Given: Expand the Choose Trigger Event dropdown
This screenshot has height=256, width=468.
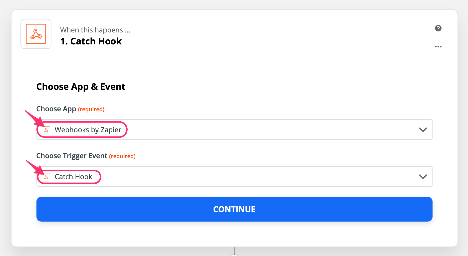Looking at the screenshot, I should click(x=423, y=176).
